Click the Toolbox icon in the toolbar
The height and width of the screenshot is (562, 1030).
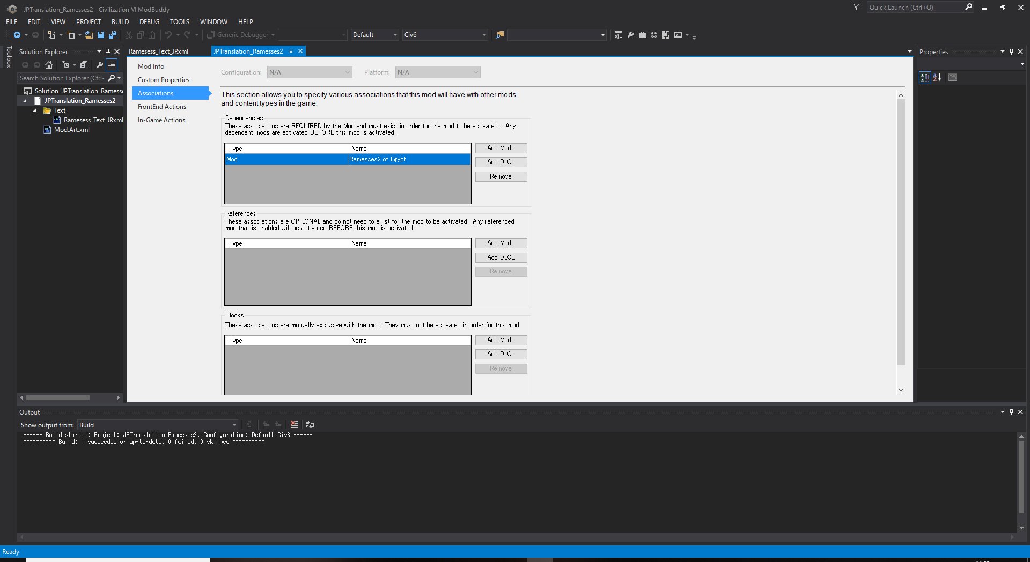(x=642, y=35)
